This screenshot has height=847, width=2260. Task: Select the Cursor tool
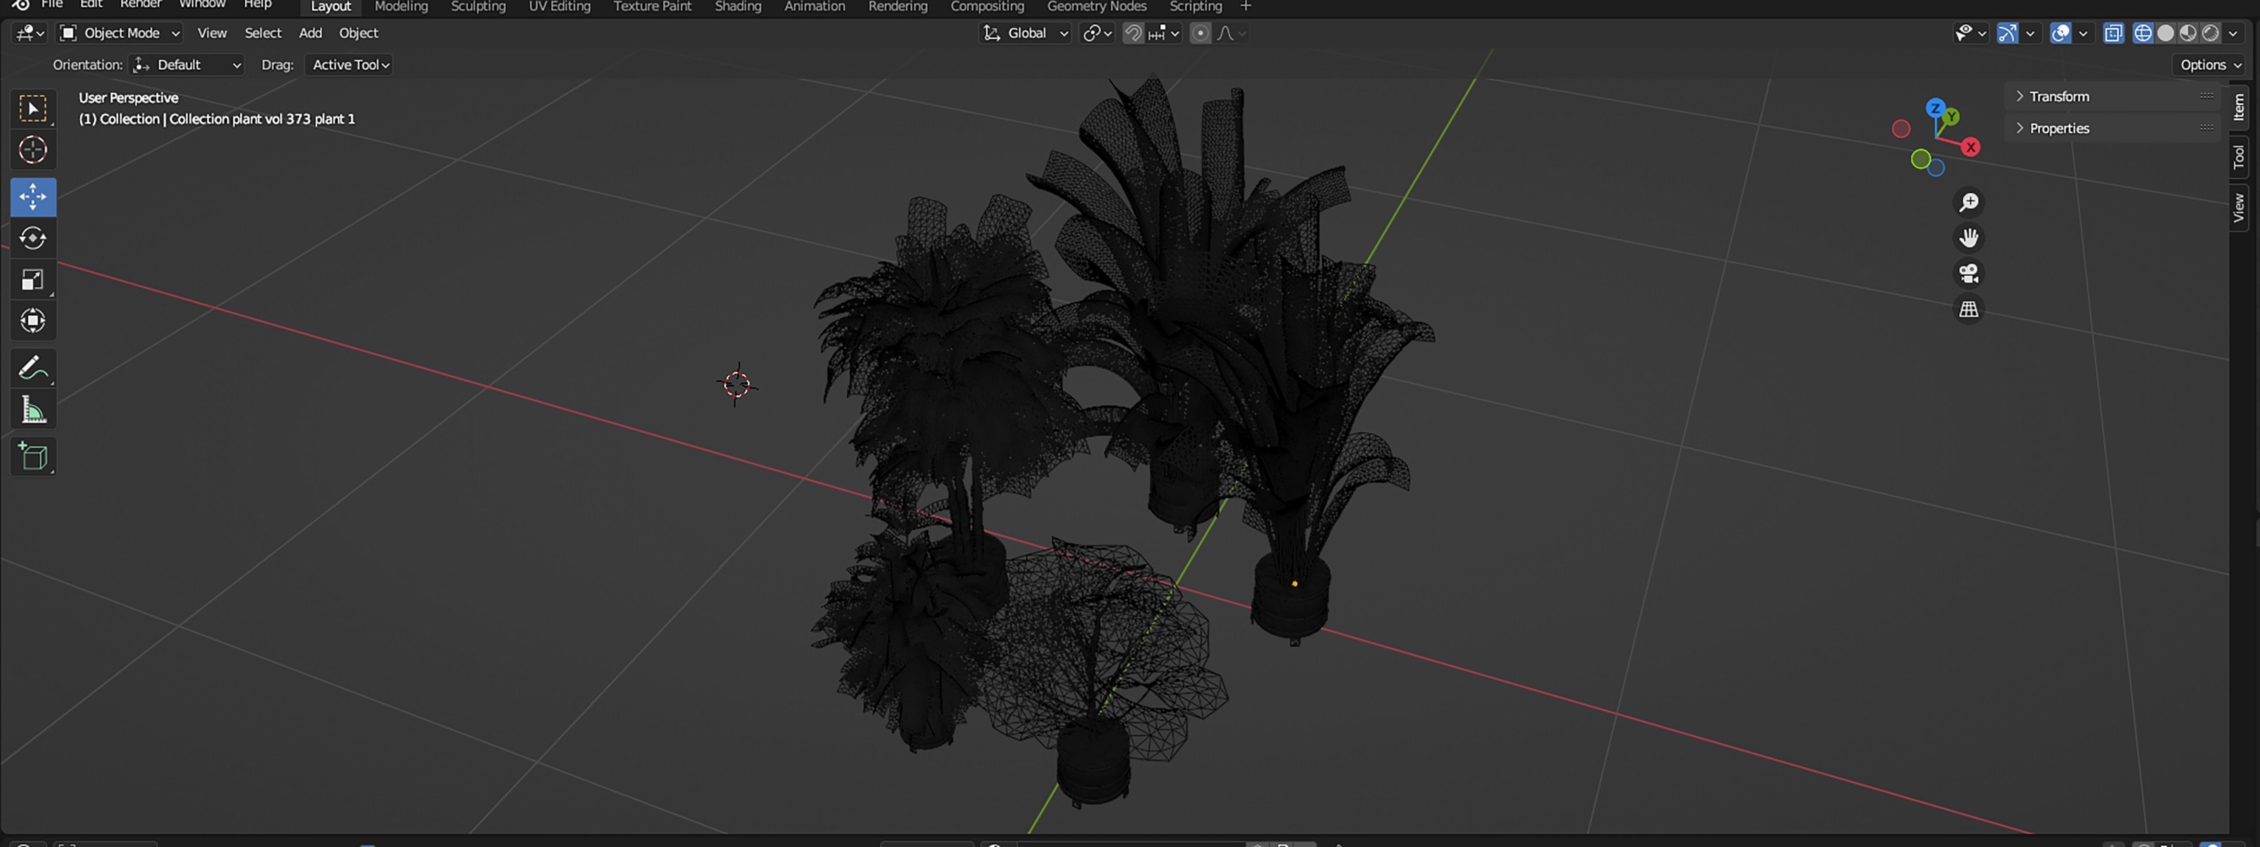[34, 150]
